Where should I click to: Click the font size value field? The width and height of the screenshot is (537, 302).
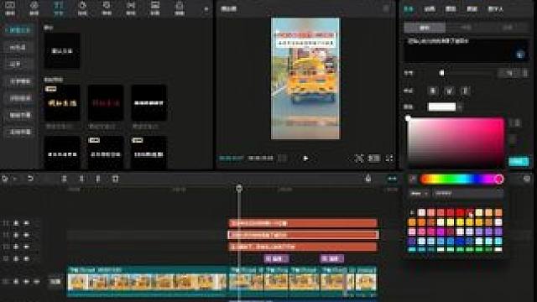click(509, 73)
